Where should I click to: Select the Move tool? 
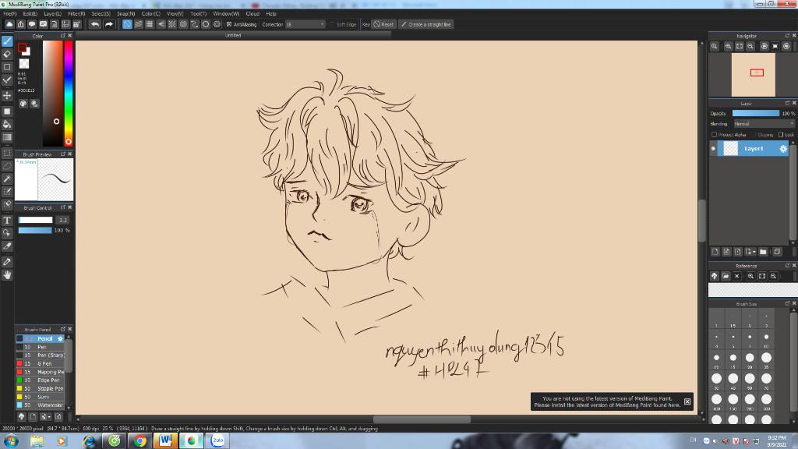pyautogui.click(x=7, y=96)
